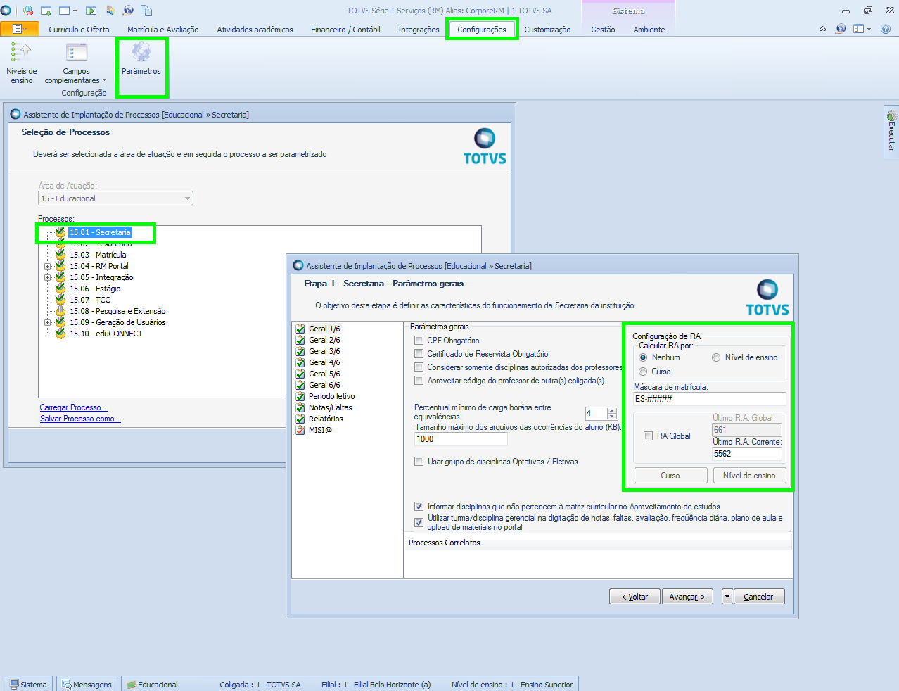Open the Área de Atuação combo box
This screenshot has height=691, width=899.
click(115, 198)
